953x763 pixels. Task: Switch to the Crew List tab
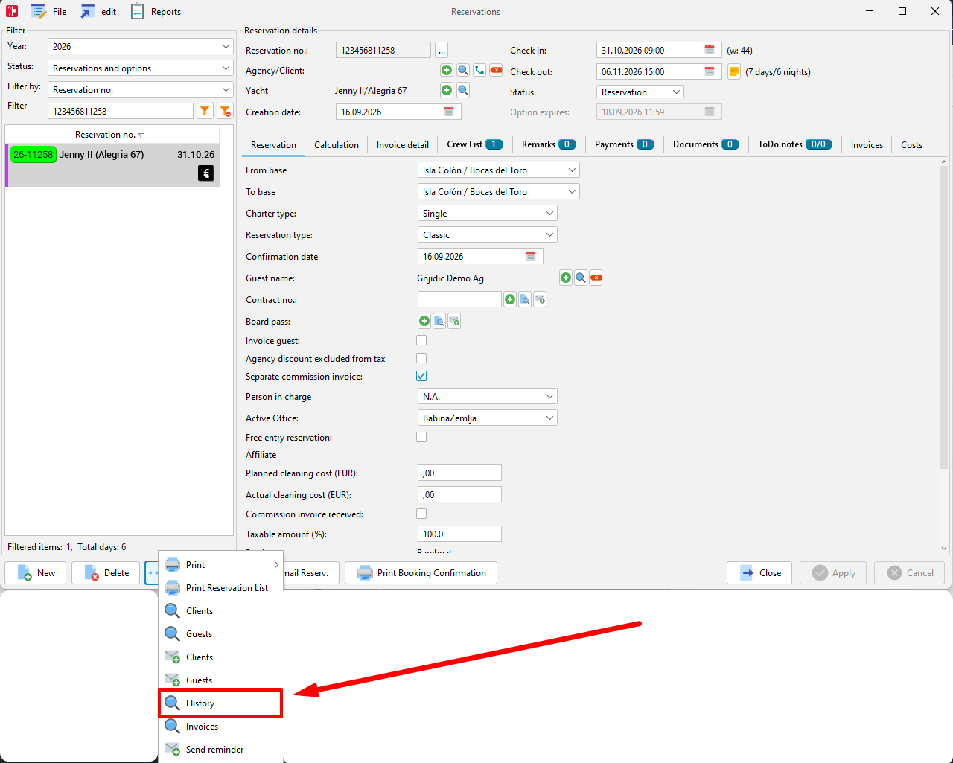click(474, 144)
